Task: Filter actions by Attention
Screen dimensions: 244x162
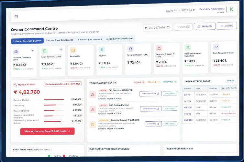Action: [154, 82]
